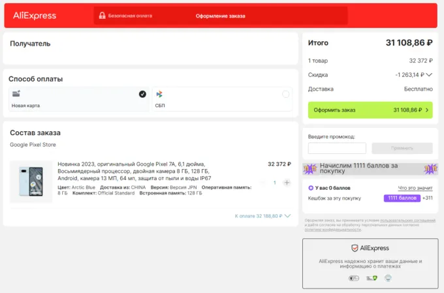Expand the Скидка discount details chevron
Image resolution: width=444 pixels, height=293 pixels.
(430, 75)
